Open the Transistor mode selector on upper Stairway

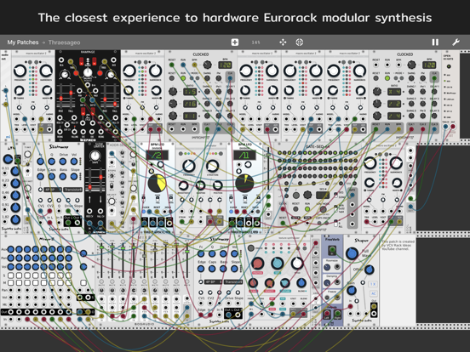click(x=73, y=190)
